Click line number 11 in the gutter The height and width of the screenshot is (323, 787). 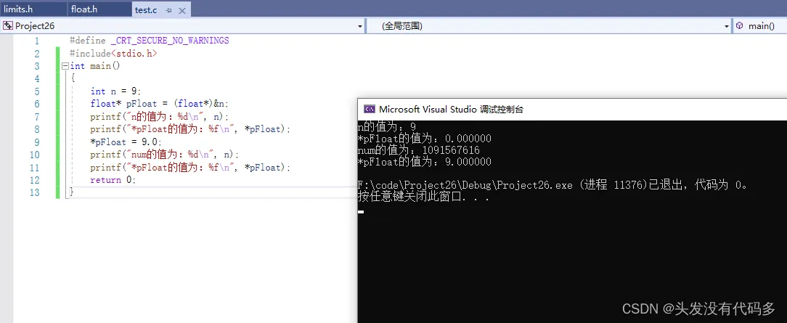[34, 168]
